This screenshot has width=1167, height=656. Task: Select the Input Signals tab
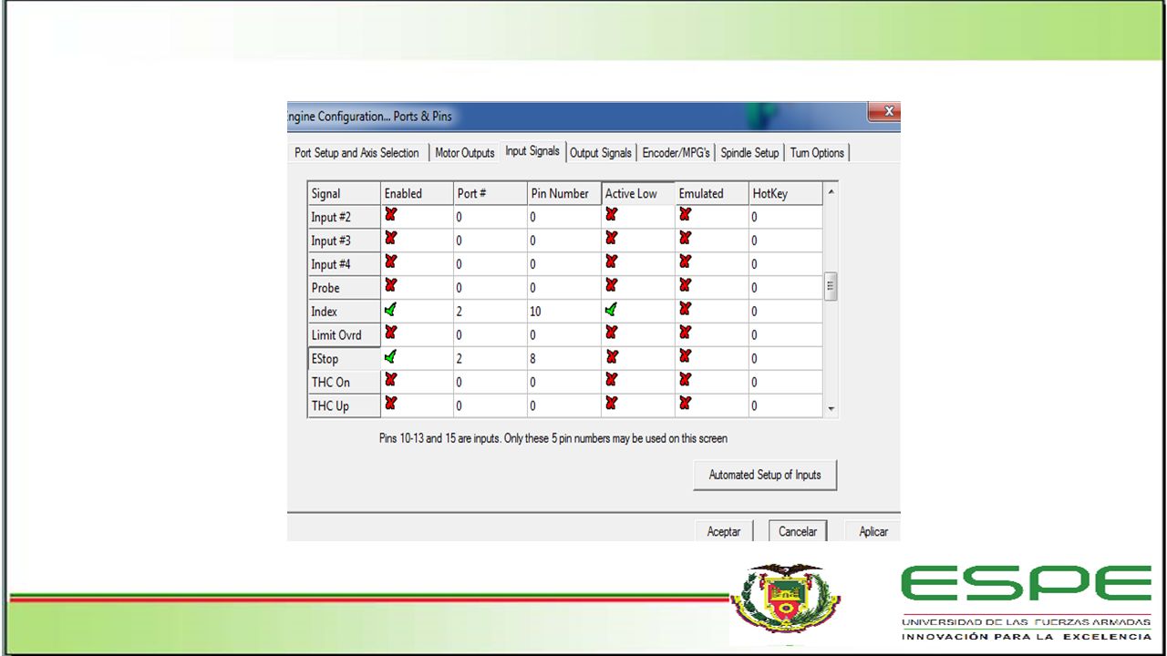click(x=532, y=151)
